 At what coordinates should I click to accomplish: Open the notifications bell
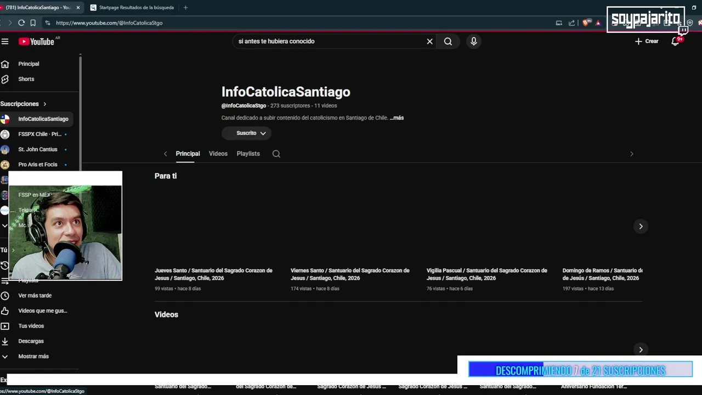[676, 41]
